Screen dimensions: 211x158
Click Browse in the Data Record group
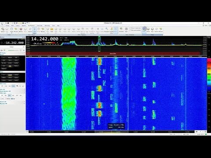point(43,30)
